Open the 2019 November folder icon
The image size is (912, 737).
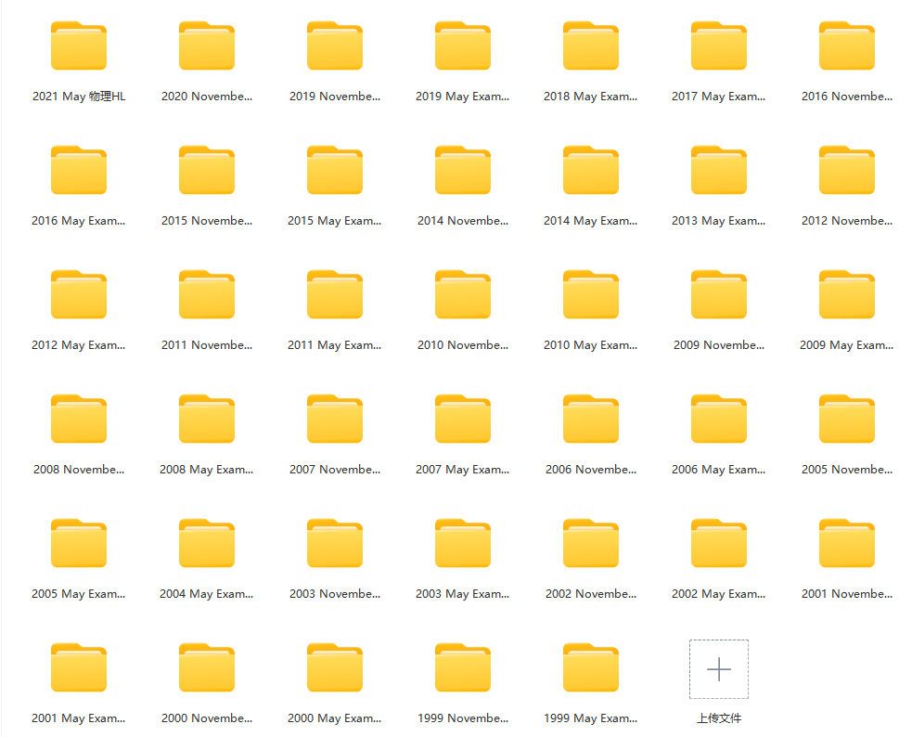[x=334, y=45]
